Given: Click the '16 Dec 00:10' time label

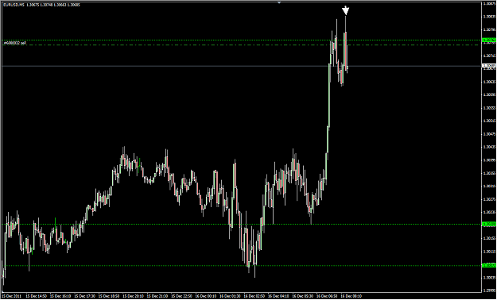Looking at the screenshot, I should 206,297.
